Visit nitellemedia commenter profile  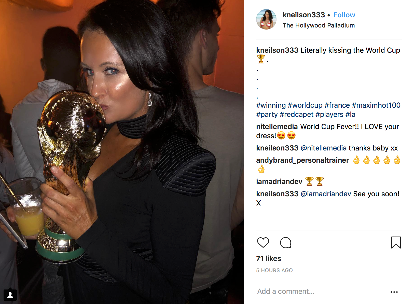pyautogui.click(x=277, y=127)
